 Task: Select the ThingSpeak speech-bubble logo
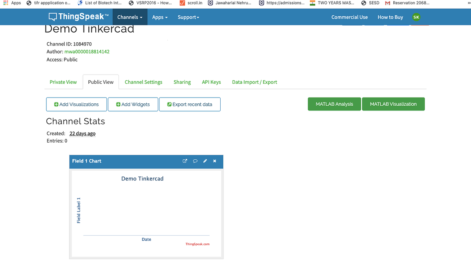click(53, 17)
